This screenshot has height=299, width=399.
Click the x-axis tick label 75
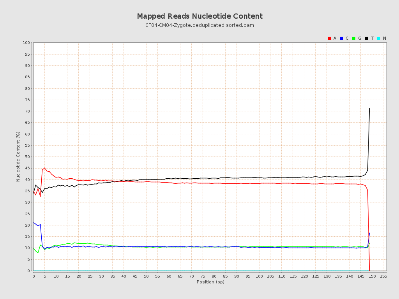203,276
